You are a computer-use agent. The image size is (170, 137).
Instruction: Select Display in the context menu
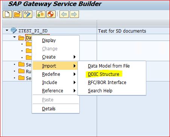[49, 41]
